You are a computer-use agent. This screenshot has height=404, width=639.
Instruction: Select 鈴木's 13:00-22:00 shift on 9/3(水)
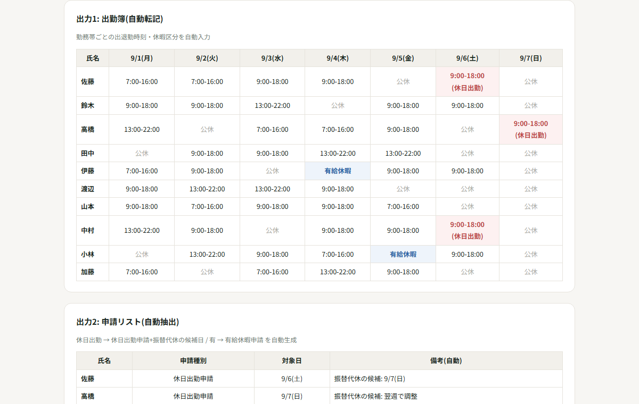point(272,106)
